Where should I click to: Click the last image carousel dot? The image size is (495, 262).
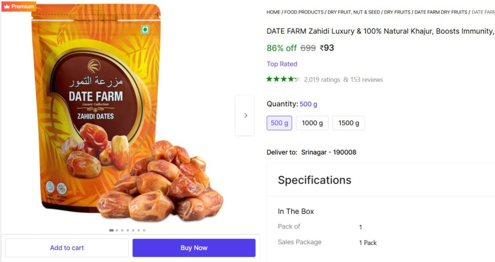(x=144, y=230)
